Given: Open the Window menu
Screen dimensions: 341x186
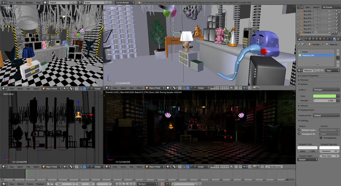Looking at the screenshot, I should [29, 3].
